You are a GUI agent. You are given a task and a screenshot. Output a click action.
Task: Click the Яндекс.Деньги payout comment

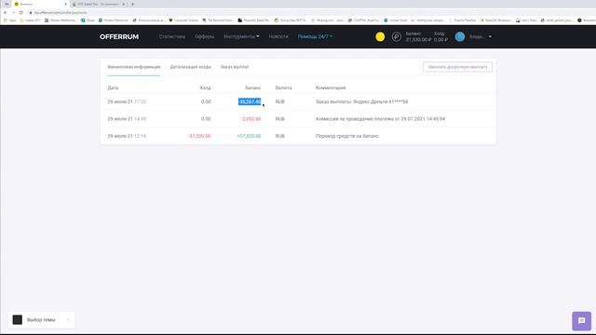(361, 101)
